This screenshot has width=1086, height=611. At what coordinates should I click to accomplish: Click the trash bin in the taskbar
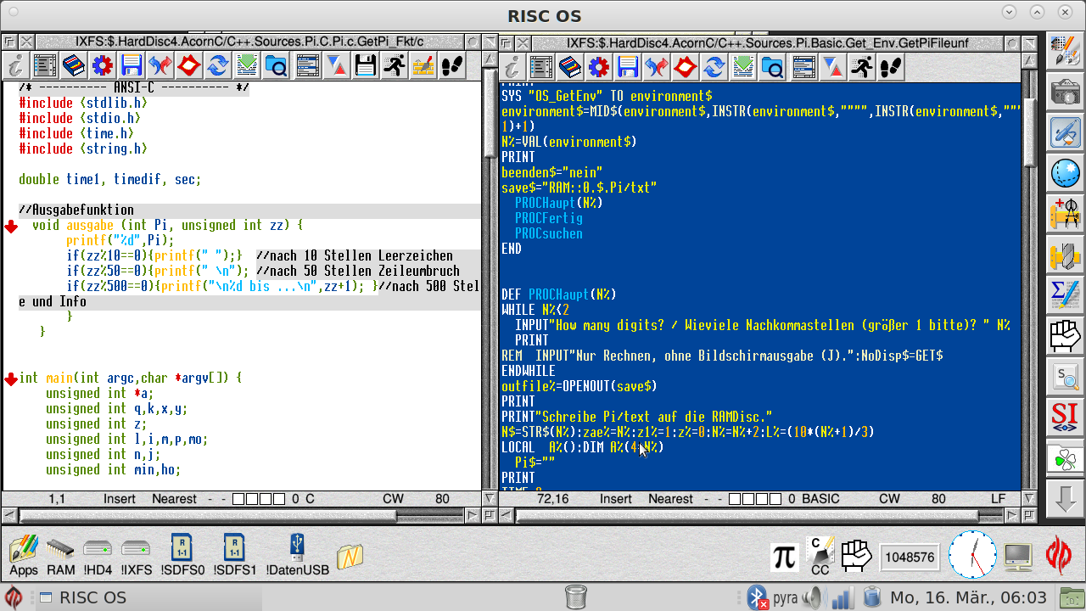tap(577, 597)
